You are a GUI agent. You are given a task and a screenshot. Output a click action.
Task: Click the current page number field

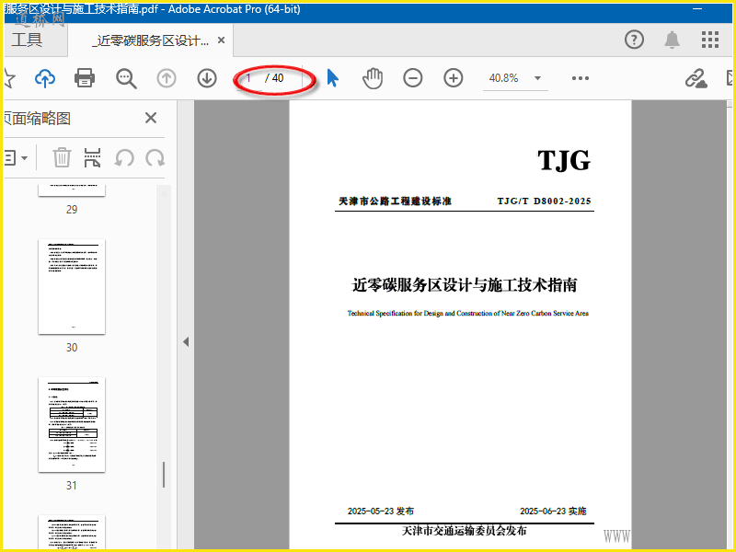click(x=249, y=78)
